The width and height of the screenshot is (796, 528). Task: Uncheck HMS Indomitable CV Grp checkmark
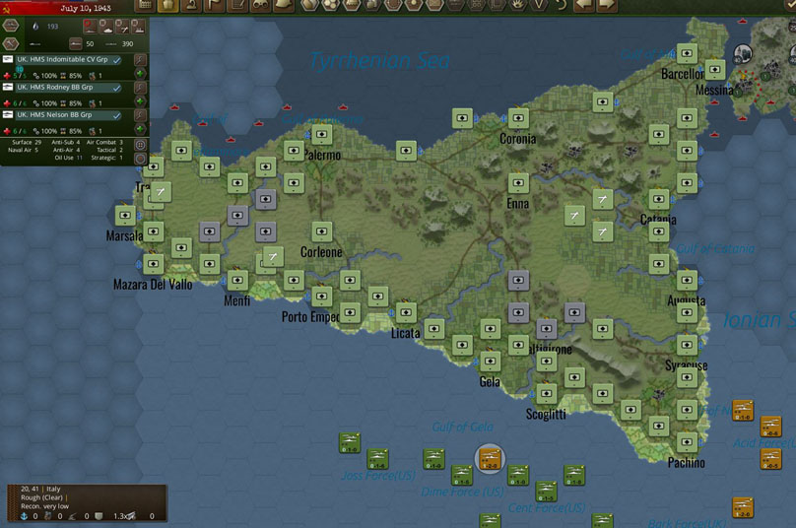pos(117,60)
